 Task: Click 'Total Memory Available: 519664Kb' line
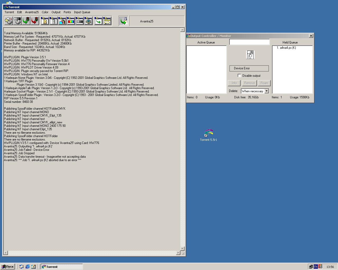26,33
